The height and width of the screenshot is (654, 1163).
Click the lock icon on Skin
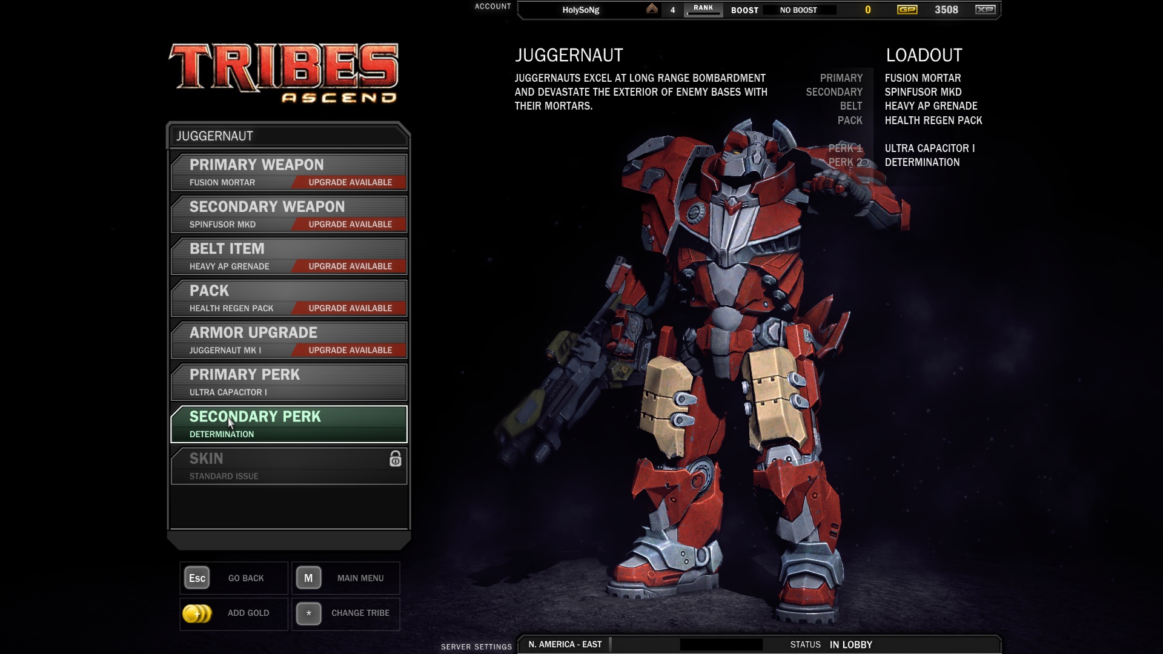395,459
